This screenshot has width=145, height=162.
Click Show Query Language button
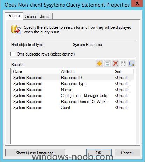[x=35, y=153]
